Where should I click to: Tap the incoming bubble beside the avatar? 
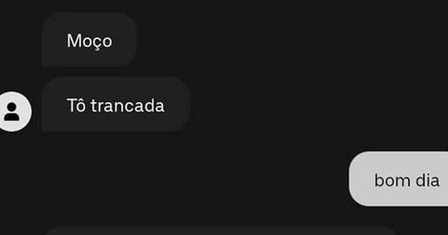116,105
